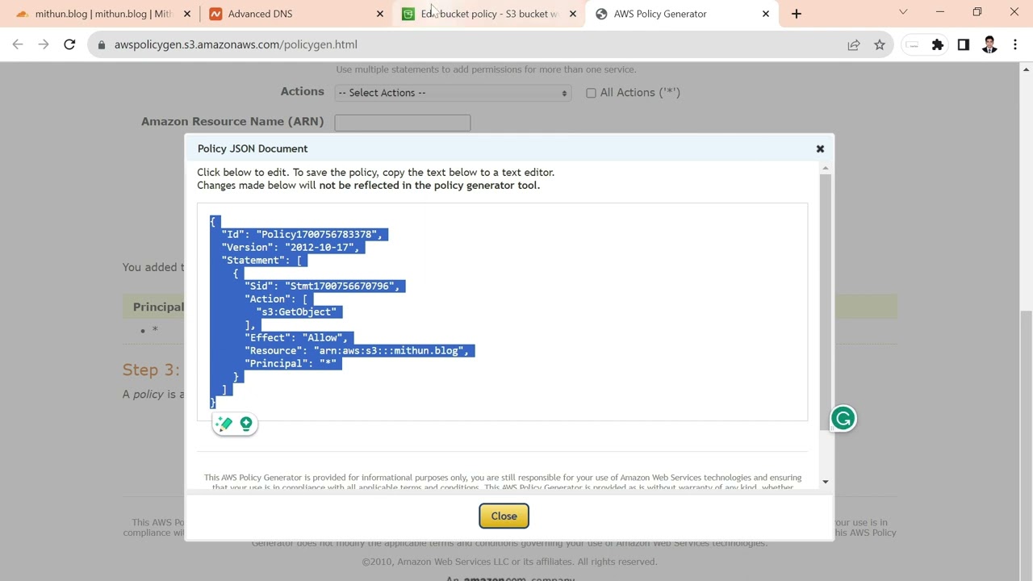Close the mithun.blog tab
Screen dimensions: 1033x581
(187, 14)
